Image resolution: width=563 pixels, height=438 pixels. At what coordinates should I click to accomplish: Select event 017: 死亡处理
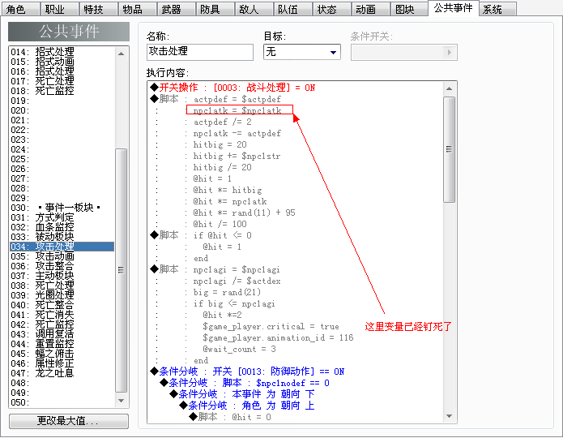pyautogui.click(x=62, y=81)
